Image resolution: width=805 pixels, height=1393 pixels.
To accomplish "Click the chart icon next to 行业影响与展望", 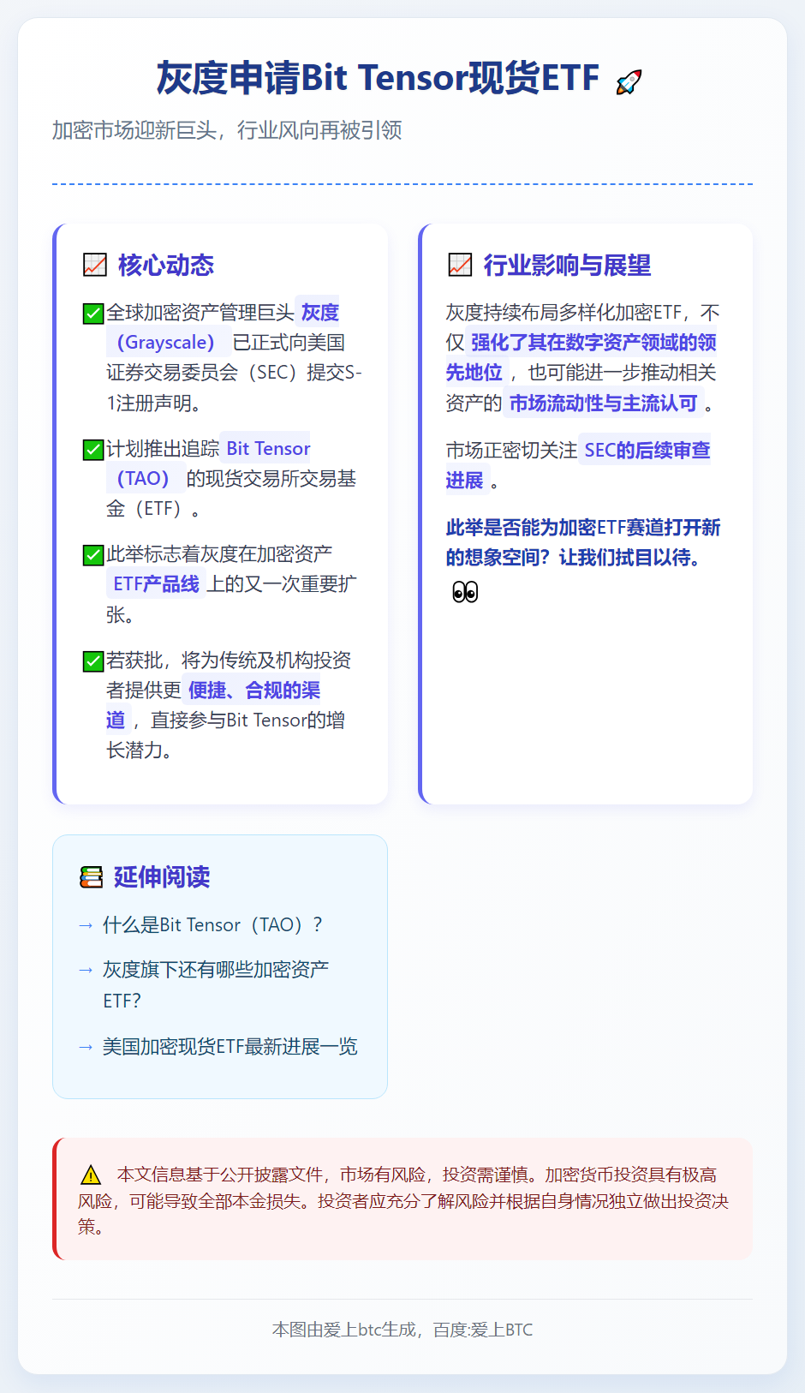I will tap(461, 265).
